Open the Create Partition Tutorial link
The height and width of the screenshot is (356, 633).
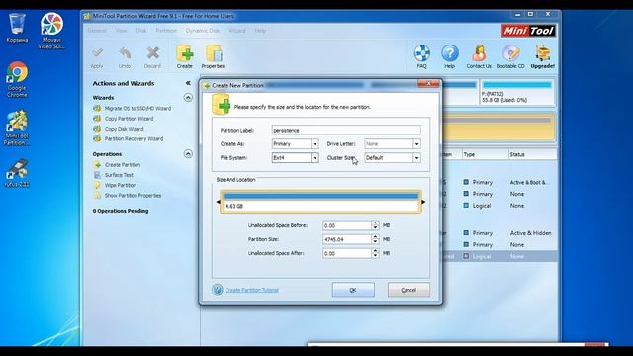[252, 290]
